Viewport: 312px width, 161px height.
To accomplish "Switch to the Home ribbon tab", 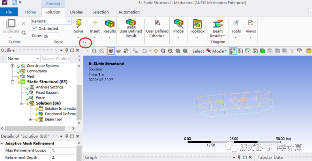I will (x=30, y=12).
